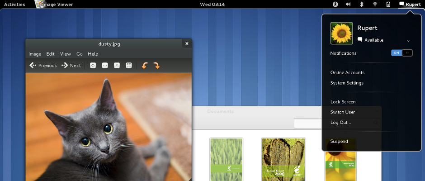The width and height of the screenshot is (425, 181).
Task: Open the View menu
Action: (x=66, y=54)
